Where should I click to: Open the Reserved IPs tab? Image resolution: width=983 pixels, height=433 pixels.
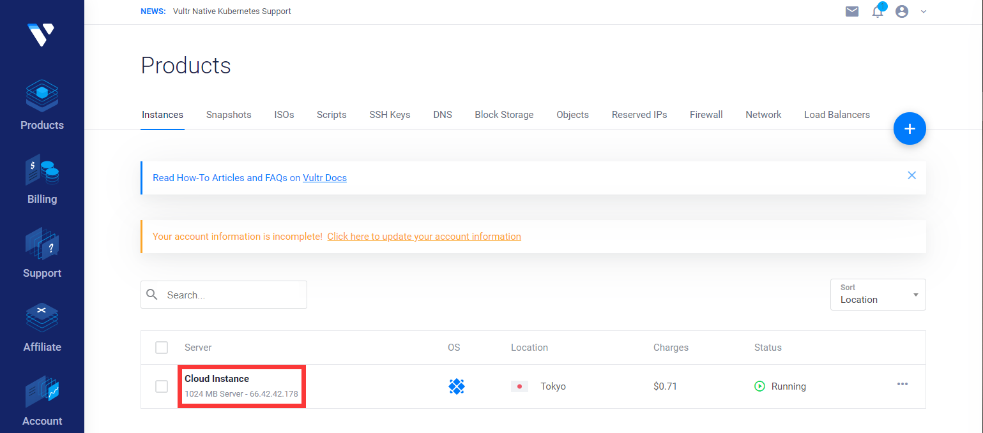(x=639, y=115)
